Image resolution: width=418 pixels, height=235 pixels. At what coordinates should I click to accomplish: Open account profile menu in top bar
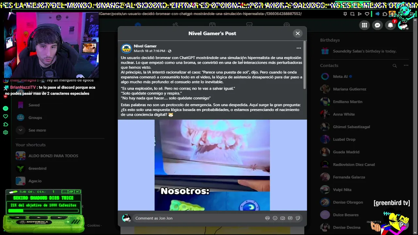(404, 25)
